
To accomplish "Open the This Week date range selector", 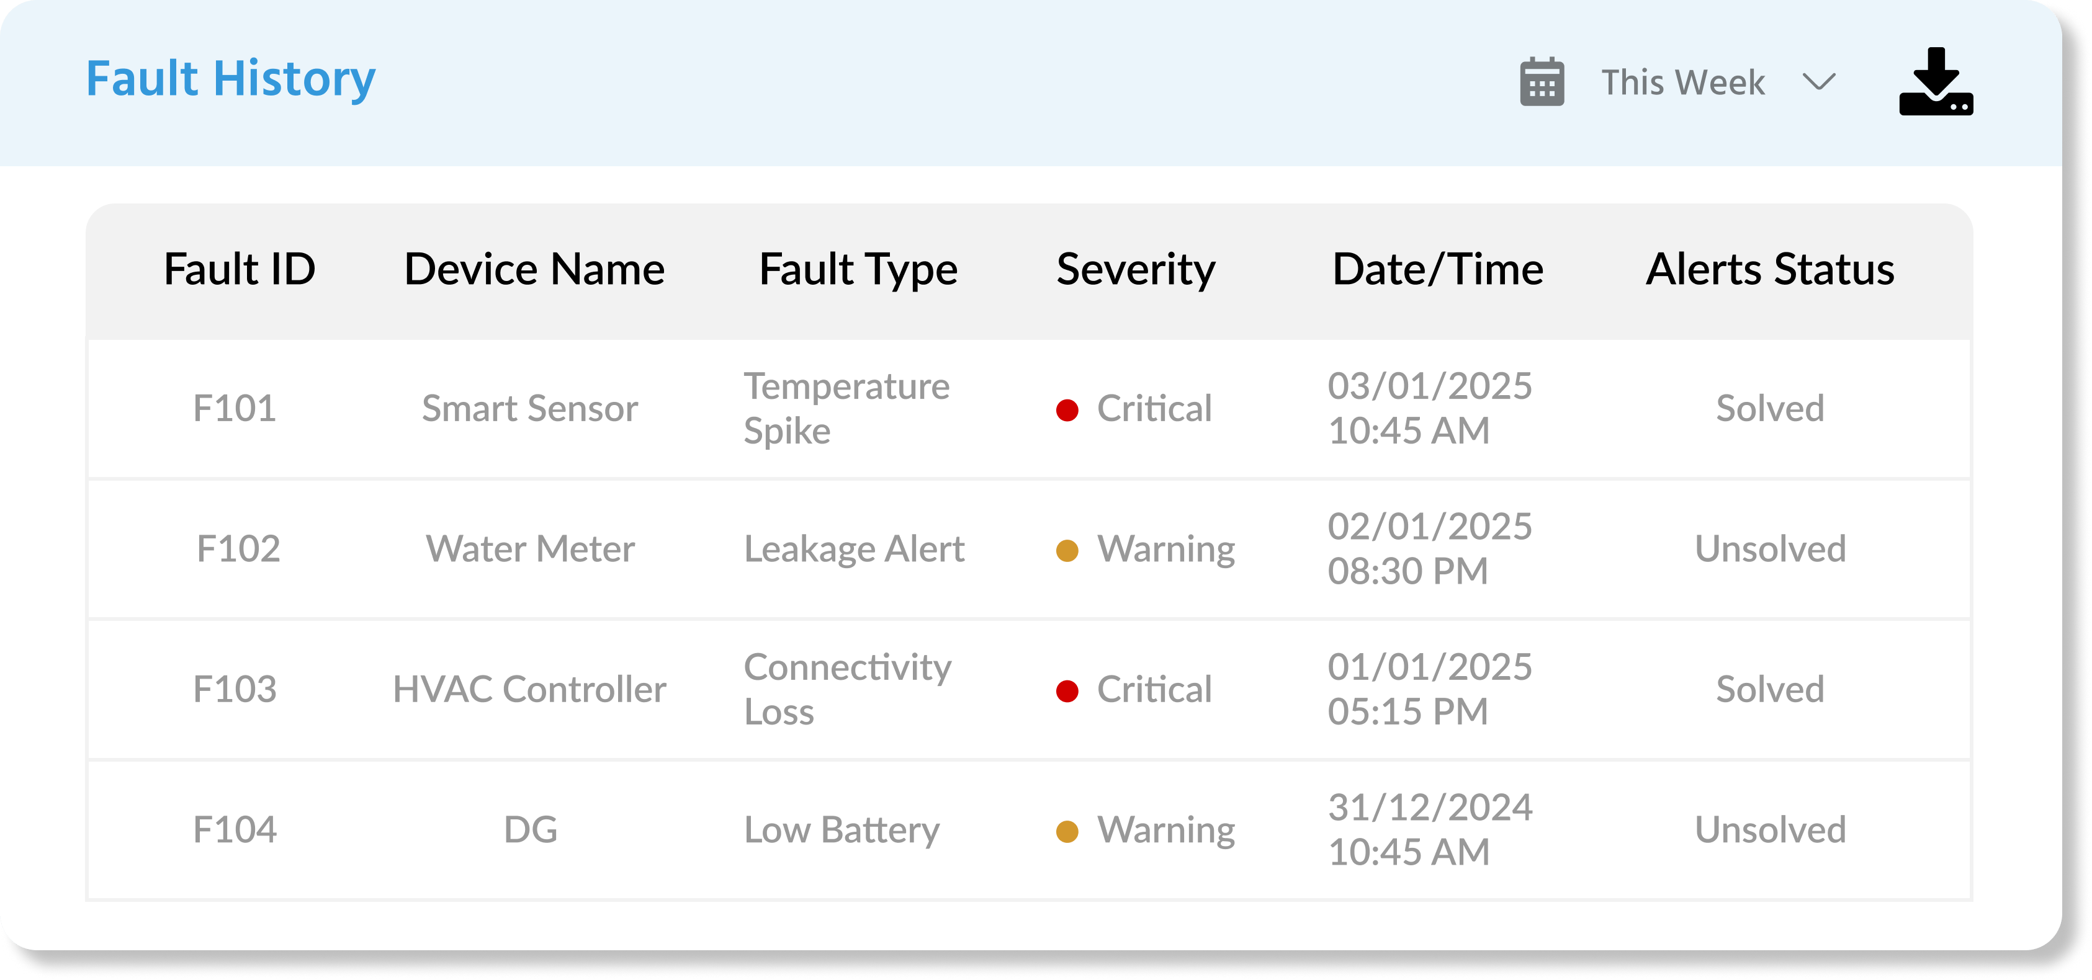I will (1682, 83).
